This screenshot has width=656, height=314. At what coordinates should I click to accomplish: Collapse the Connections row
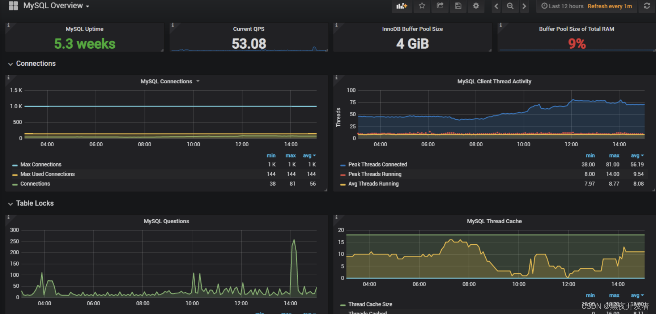pos(32,63)
